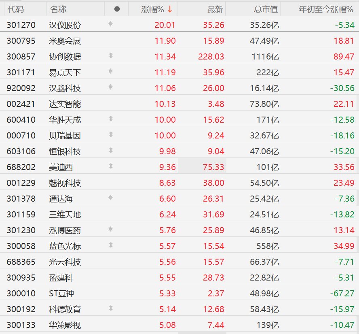The width and height of the screenshot is (359, 334).
Task: Select stock name 美迪西
Action: 61,167
